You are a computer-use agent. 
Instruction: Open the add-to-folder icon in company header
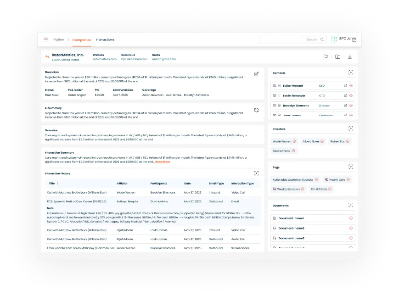tap(338, 57)
